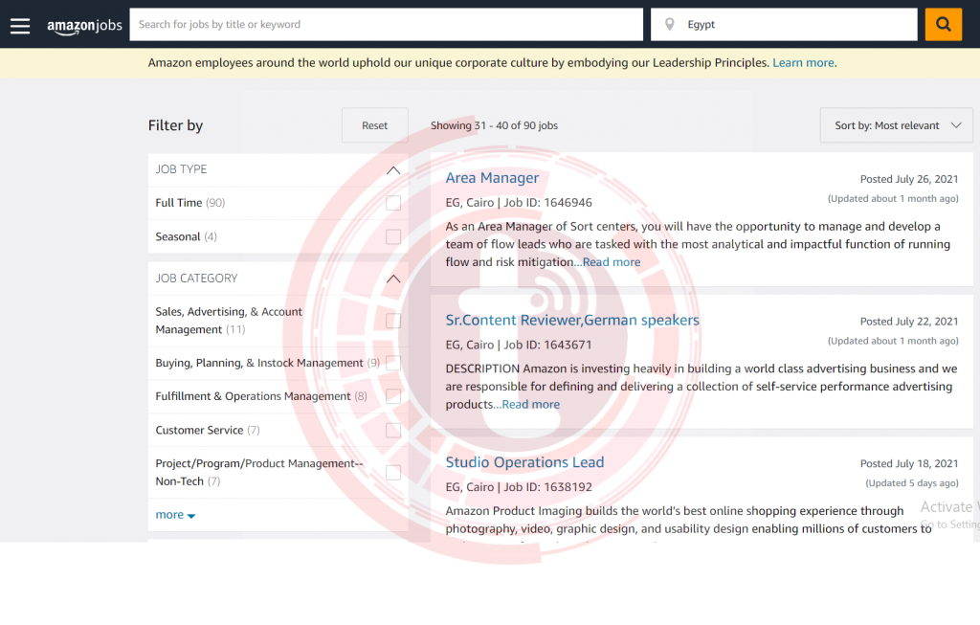Screen dimensions: 980x625
Task: Click the amazon jobs logo
Action: (x=84, y=26)
